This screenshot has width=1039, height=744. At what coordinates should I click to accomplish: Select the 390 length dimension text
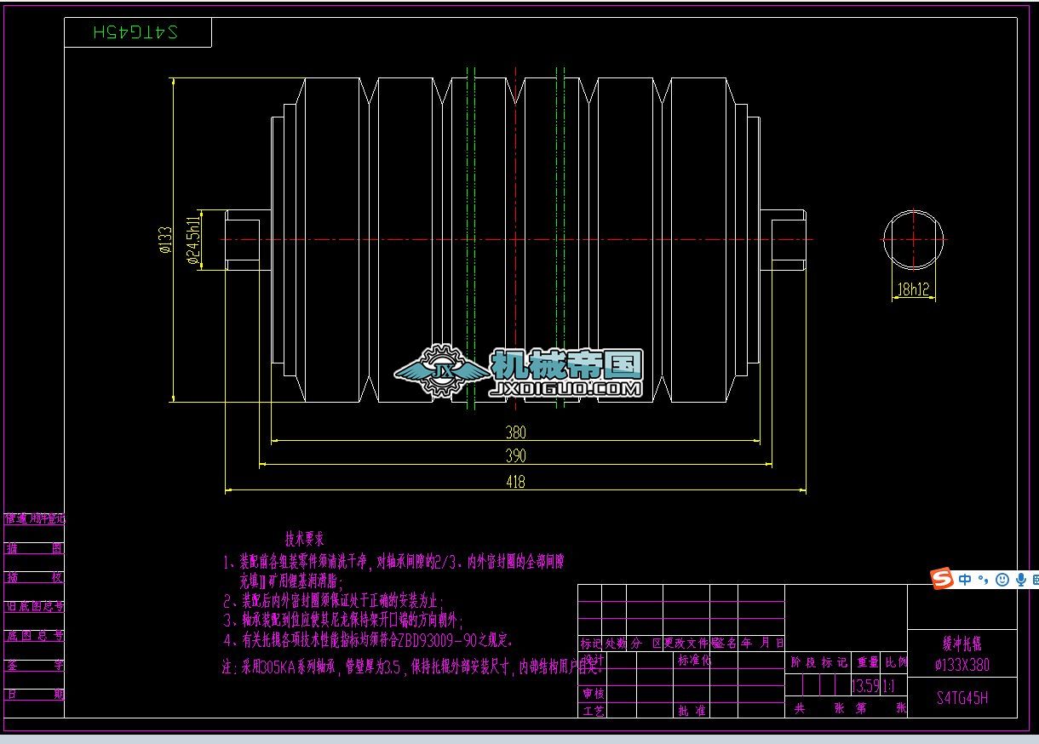tap(516, 455)
